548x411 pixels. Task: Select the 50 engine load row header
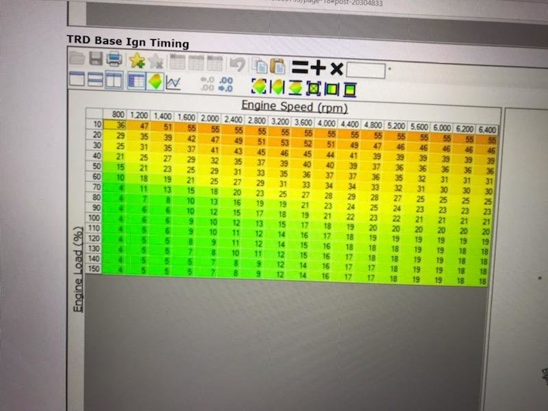tap(95, 166)
